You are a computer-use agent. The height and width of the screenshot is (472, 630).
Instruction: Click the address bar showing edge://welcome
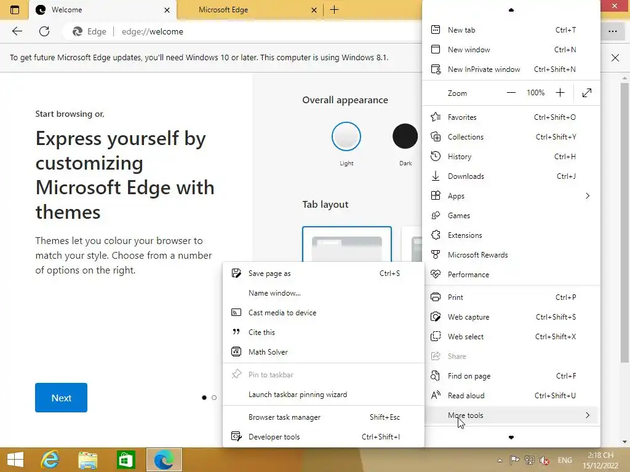[x=241, y=31]
